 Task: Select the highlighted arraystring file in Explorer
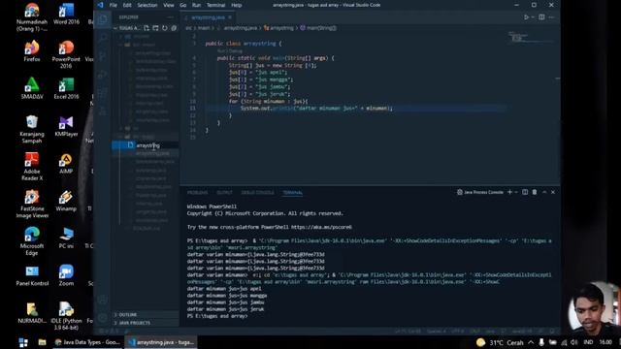pos(145,145)
